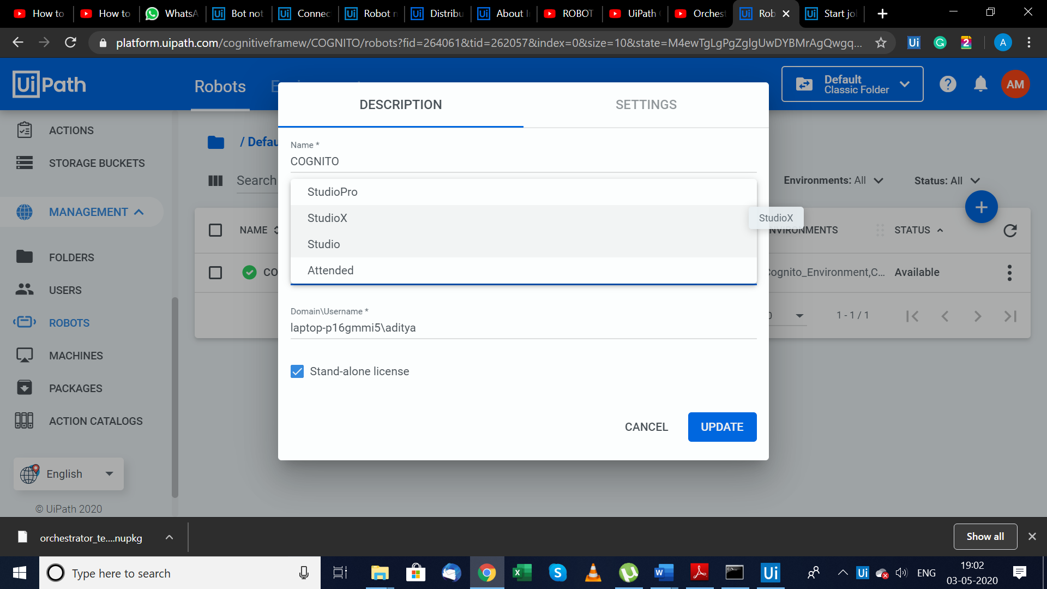This screenshot has width=1047, height=589.
Task: Click the Windows taskbar search box
Action: pos(180,573)
